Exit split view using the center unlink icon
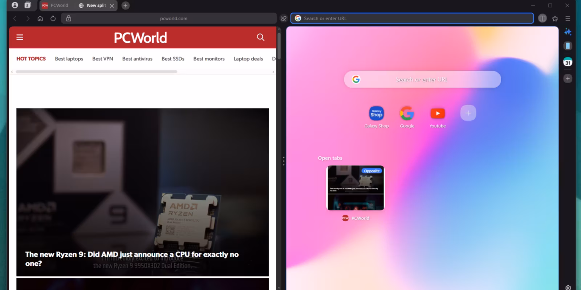The height and width of the screenshot is (290, 581). coord(284,18)
